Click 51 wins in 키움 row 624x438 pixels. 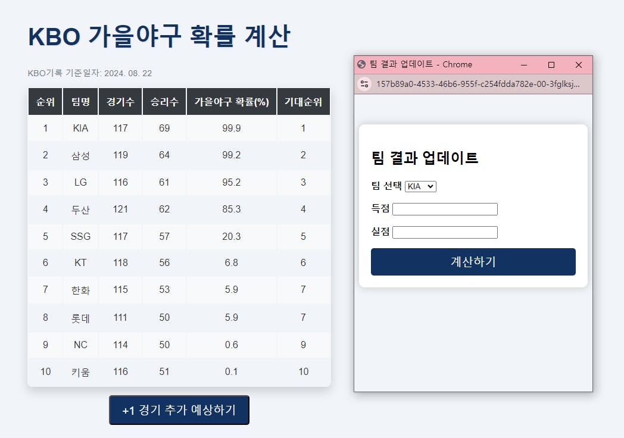[164, 371]
